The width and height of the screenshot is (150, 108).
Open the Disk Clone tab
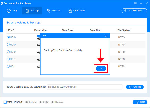77,11
